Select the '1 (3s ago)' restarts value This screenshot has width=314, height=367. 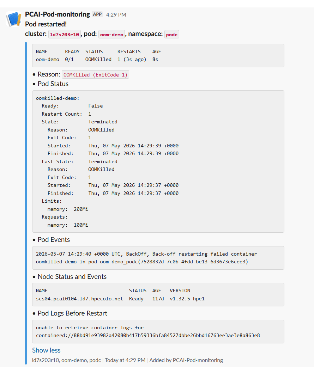click(132, 60)
